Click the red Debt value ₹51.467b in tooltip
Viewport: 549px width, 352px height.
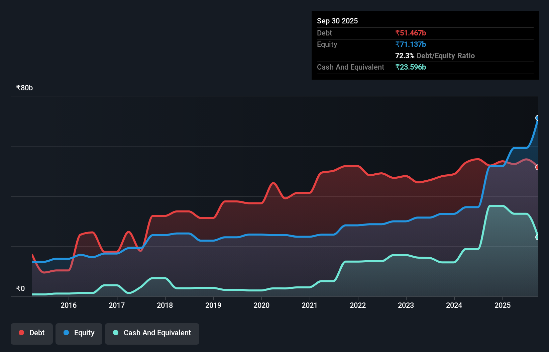(x=411, y=33)
